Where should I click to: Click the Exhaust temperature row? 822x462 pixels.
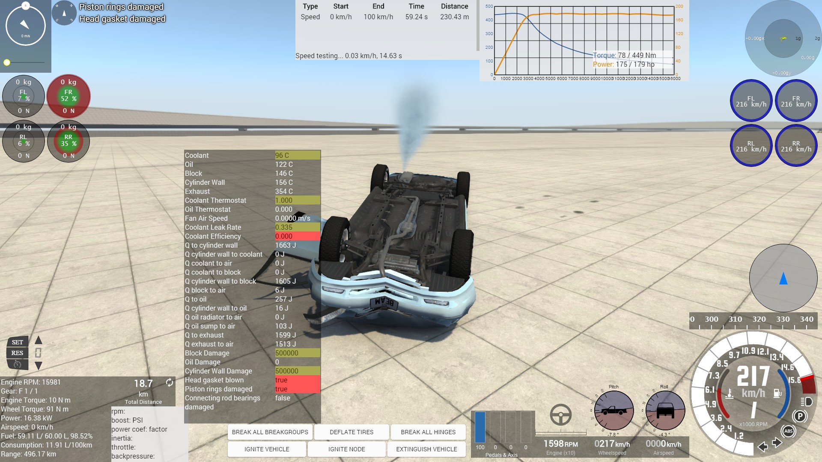point(253,191)
